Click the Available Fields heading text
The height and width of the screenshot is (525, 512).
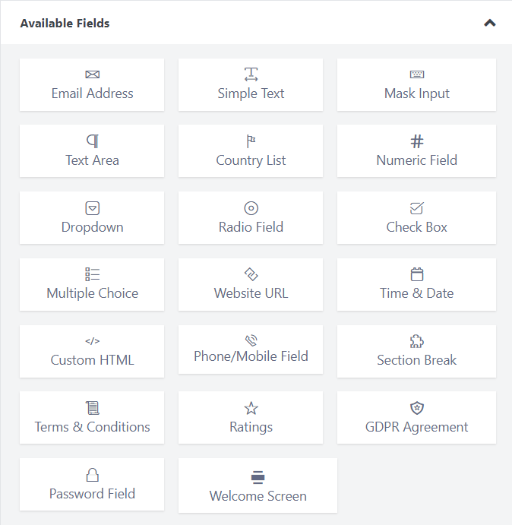click(65, 23)
